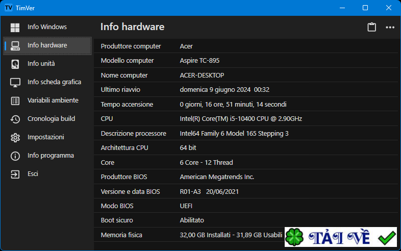The height and width of the screenshot is (251, 401).
Task: Click the Info Windows logo icon
Action: click(15, 27)
